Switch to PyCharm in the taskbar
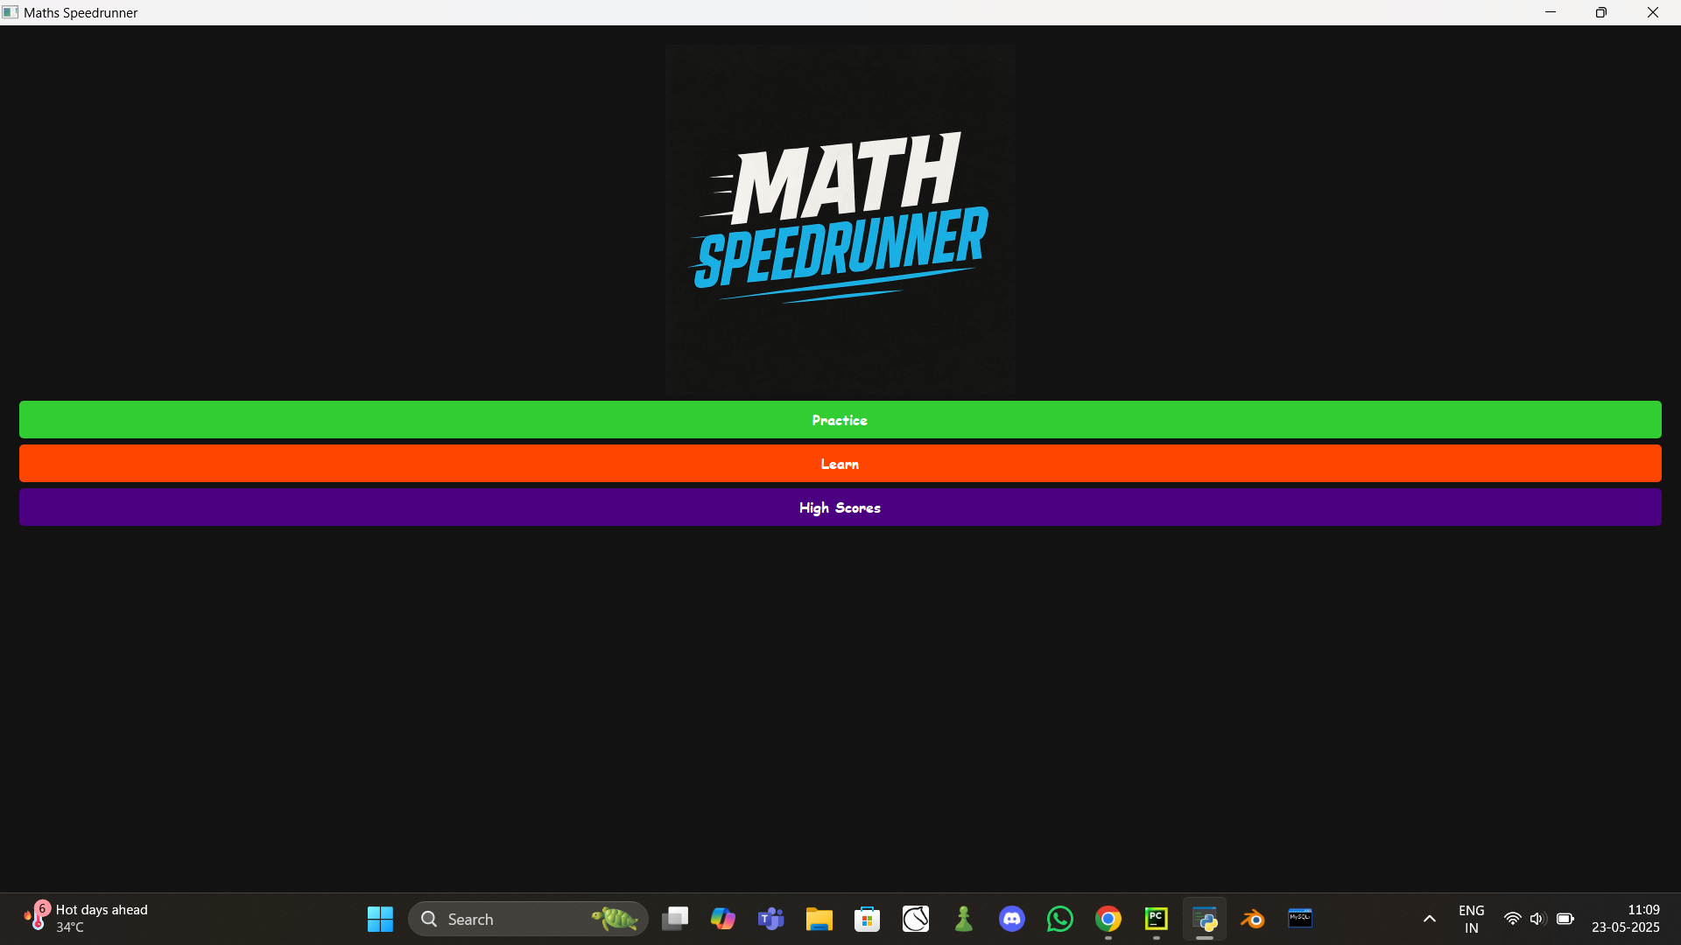Viewport: 1681px width, 945px height. point(1157,919)
